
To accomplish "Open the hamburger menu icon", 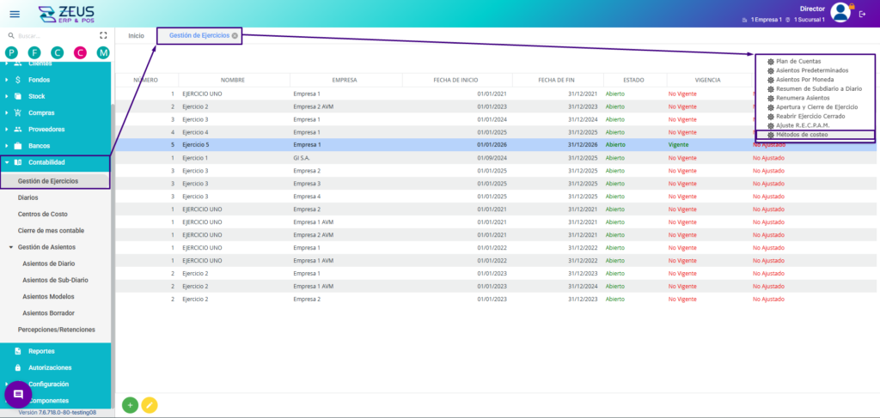I will tap(15, 14).
